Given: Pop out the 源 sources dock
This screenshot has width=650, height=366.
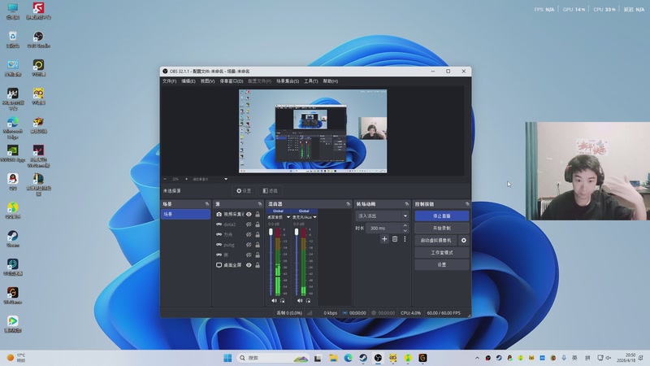Looking at the screenshot, I should [260, 204].
